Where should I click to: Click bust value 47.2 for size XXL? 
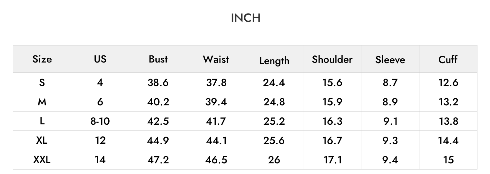pyautogui.click(x=158, y=159)
